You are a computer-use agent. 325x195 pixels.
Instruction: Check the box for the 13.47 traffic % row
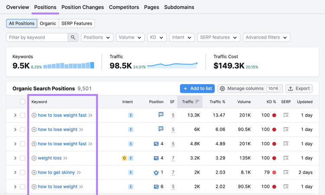(23, 115)
